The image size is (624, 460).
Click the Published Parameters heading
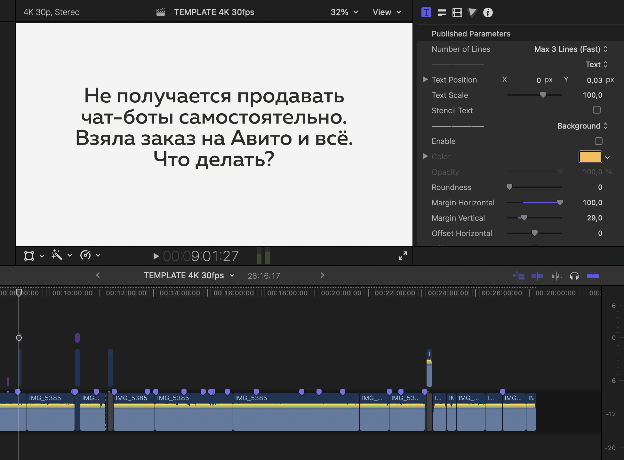(x=471, y=34)
